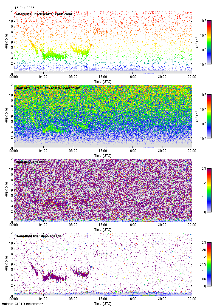Click the "Raw attenuated backscatter coefficient" title
Screen dimensions: 214x307
tap(48, 88)
